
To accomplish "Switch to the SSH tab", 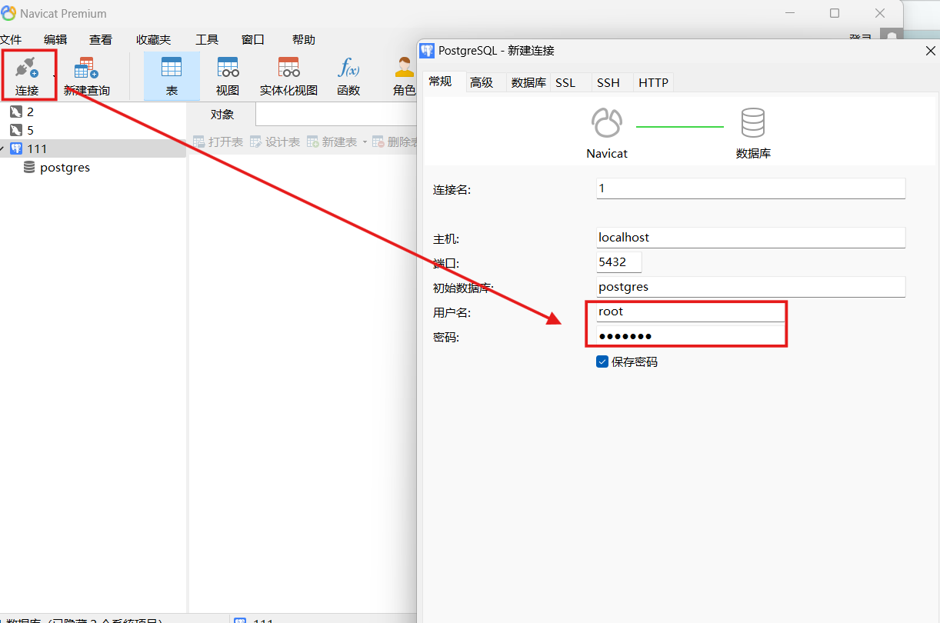I will pos(608,82).
